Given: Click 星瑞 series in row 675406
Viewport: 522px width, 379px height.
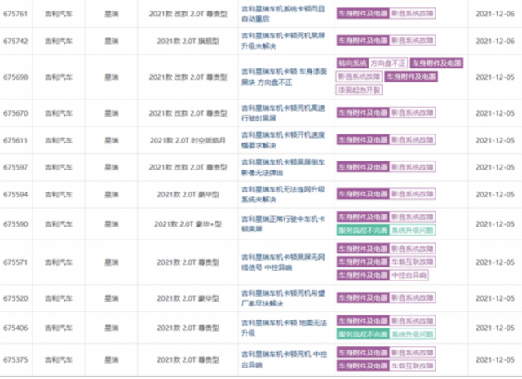Looking at the screenshot, I should coord(112,328).
